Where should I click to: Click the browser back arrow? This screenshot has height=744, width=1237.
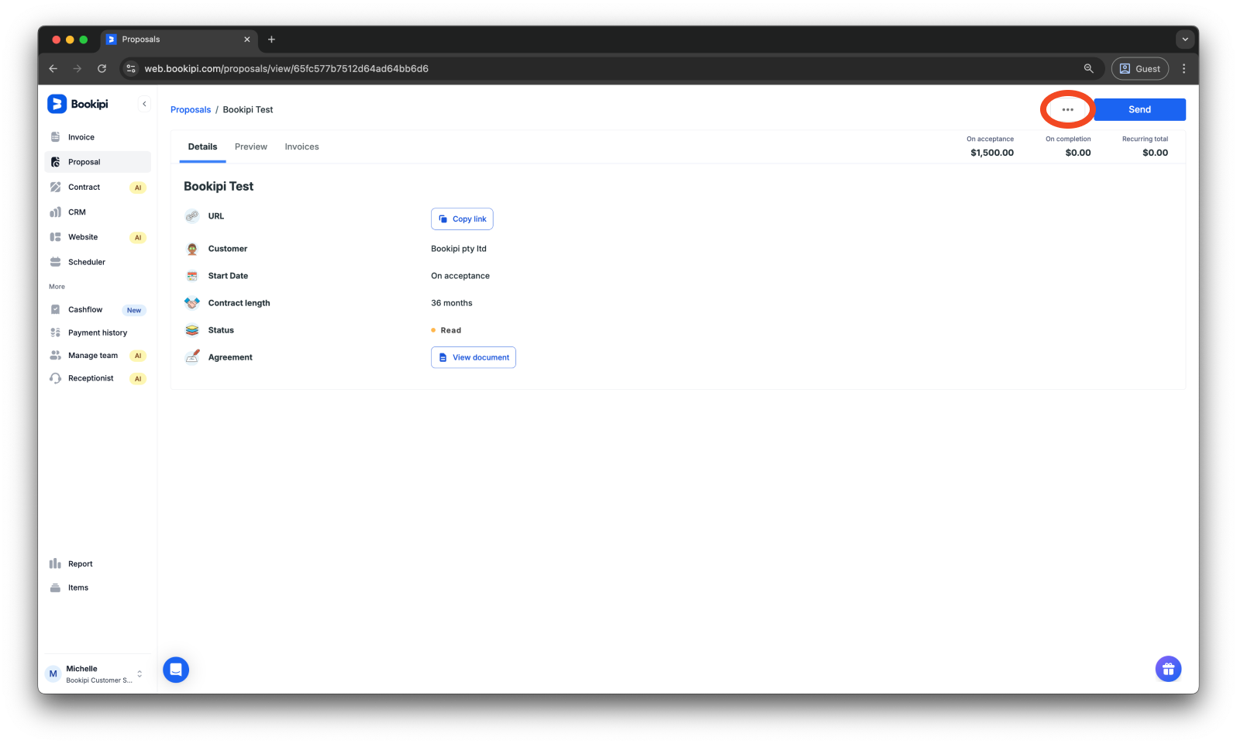(53, 68)
